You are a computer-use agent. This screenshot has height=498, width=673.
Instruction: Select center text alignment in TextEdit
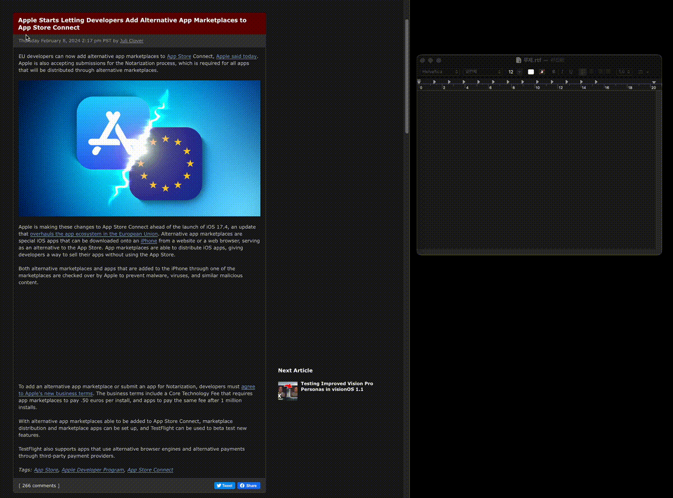(x=592, y=72)
